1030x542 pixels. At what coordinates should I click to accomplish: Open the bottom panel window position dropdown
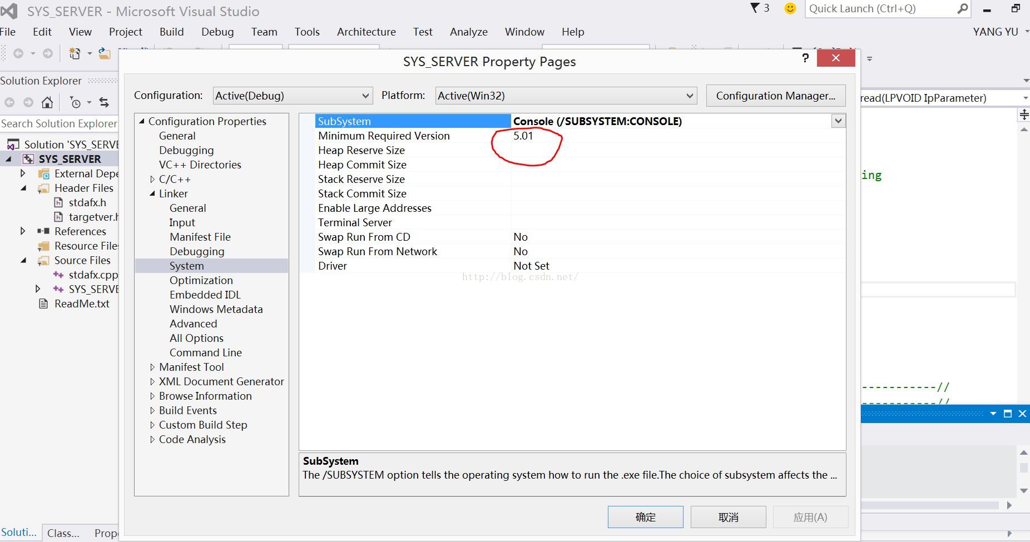993,414
